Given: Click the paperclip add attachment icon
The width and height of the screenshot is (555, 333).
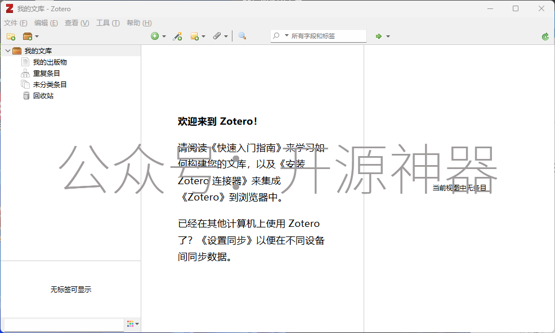Looking at the screenshot, I should coord(217,36).
